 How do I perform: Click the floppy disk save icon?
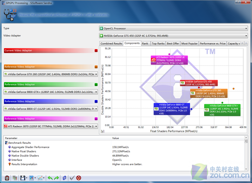[x=23, y=177]
